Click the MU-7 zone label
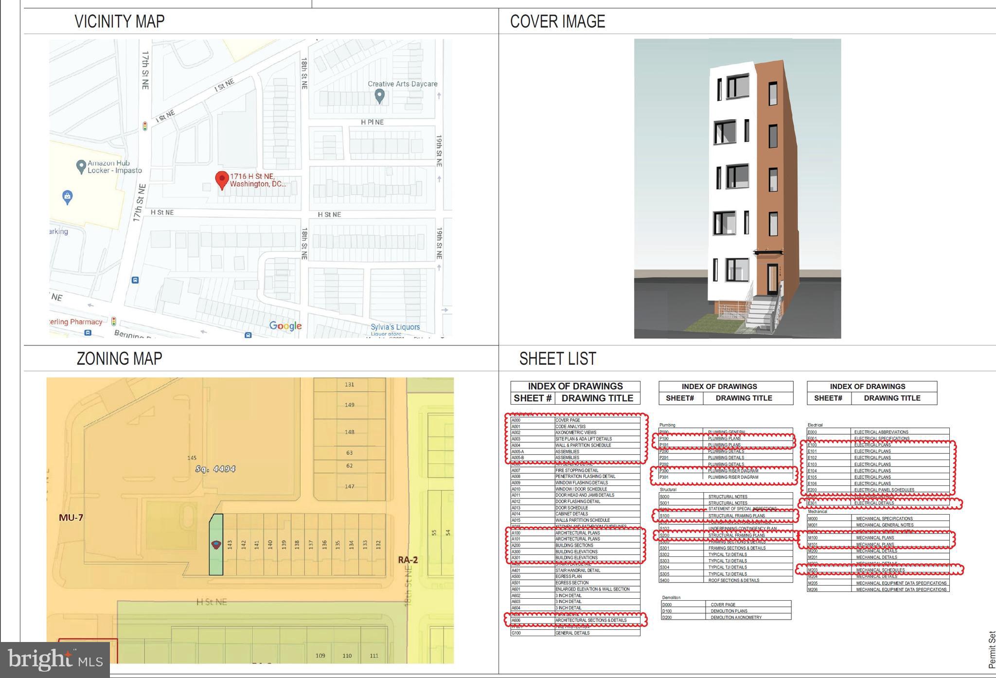This screenshot has width=996, height=678. pos(71,517)
